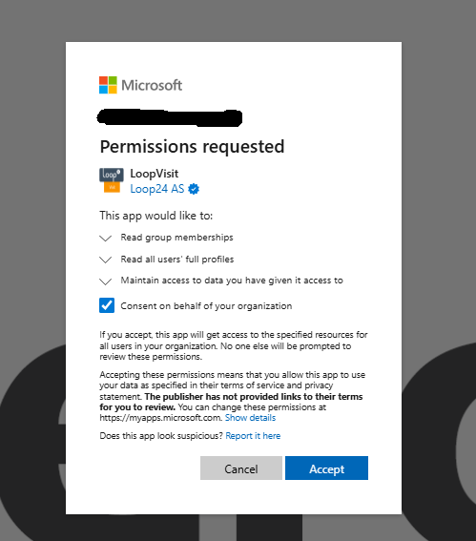Expand the Read group memberships chevron
This screenshot has height=541, width=476.
[106, 239]
